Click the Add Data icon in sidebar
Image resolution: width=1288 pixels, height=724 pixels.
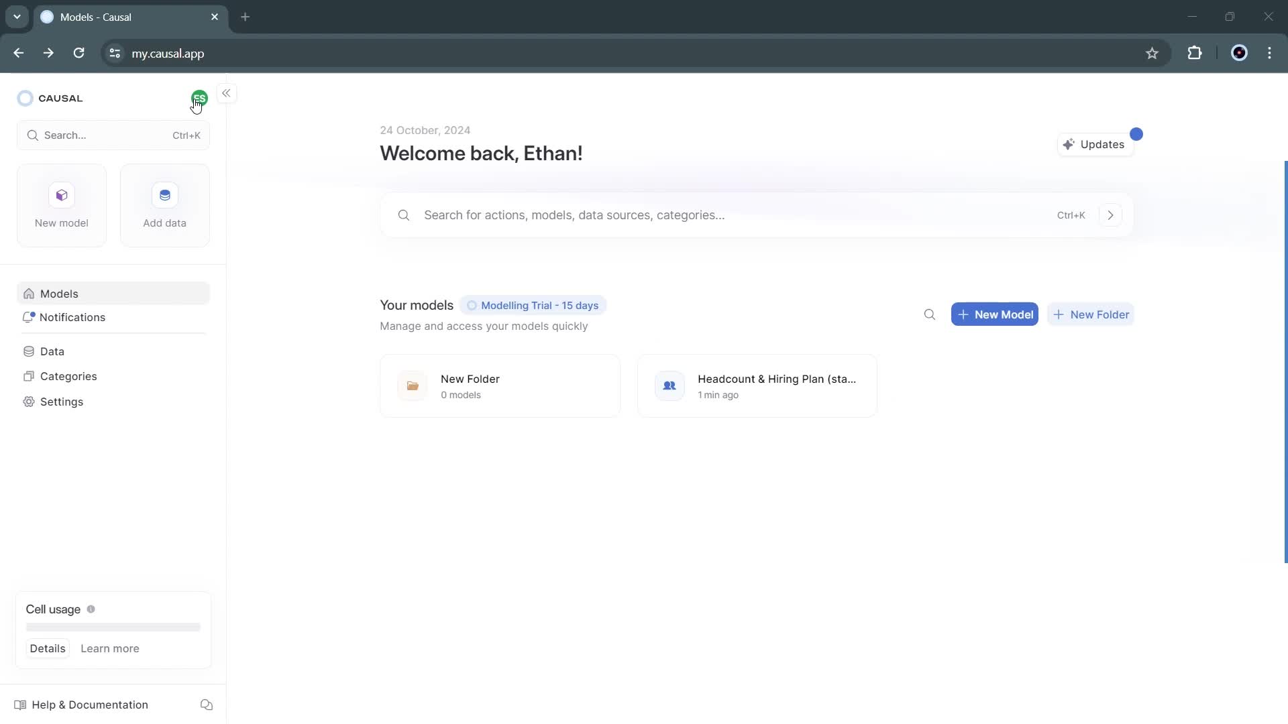[164, 195]
